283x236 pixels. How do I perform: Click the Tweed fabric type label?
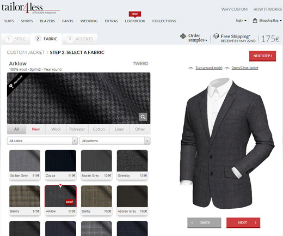pyautogui.click(x=140, y=64)
